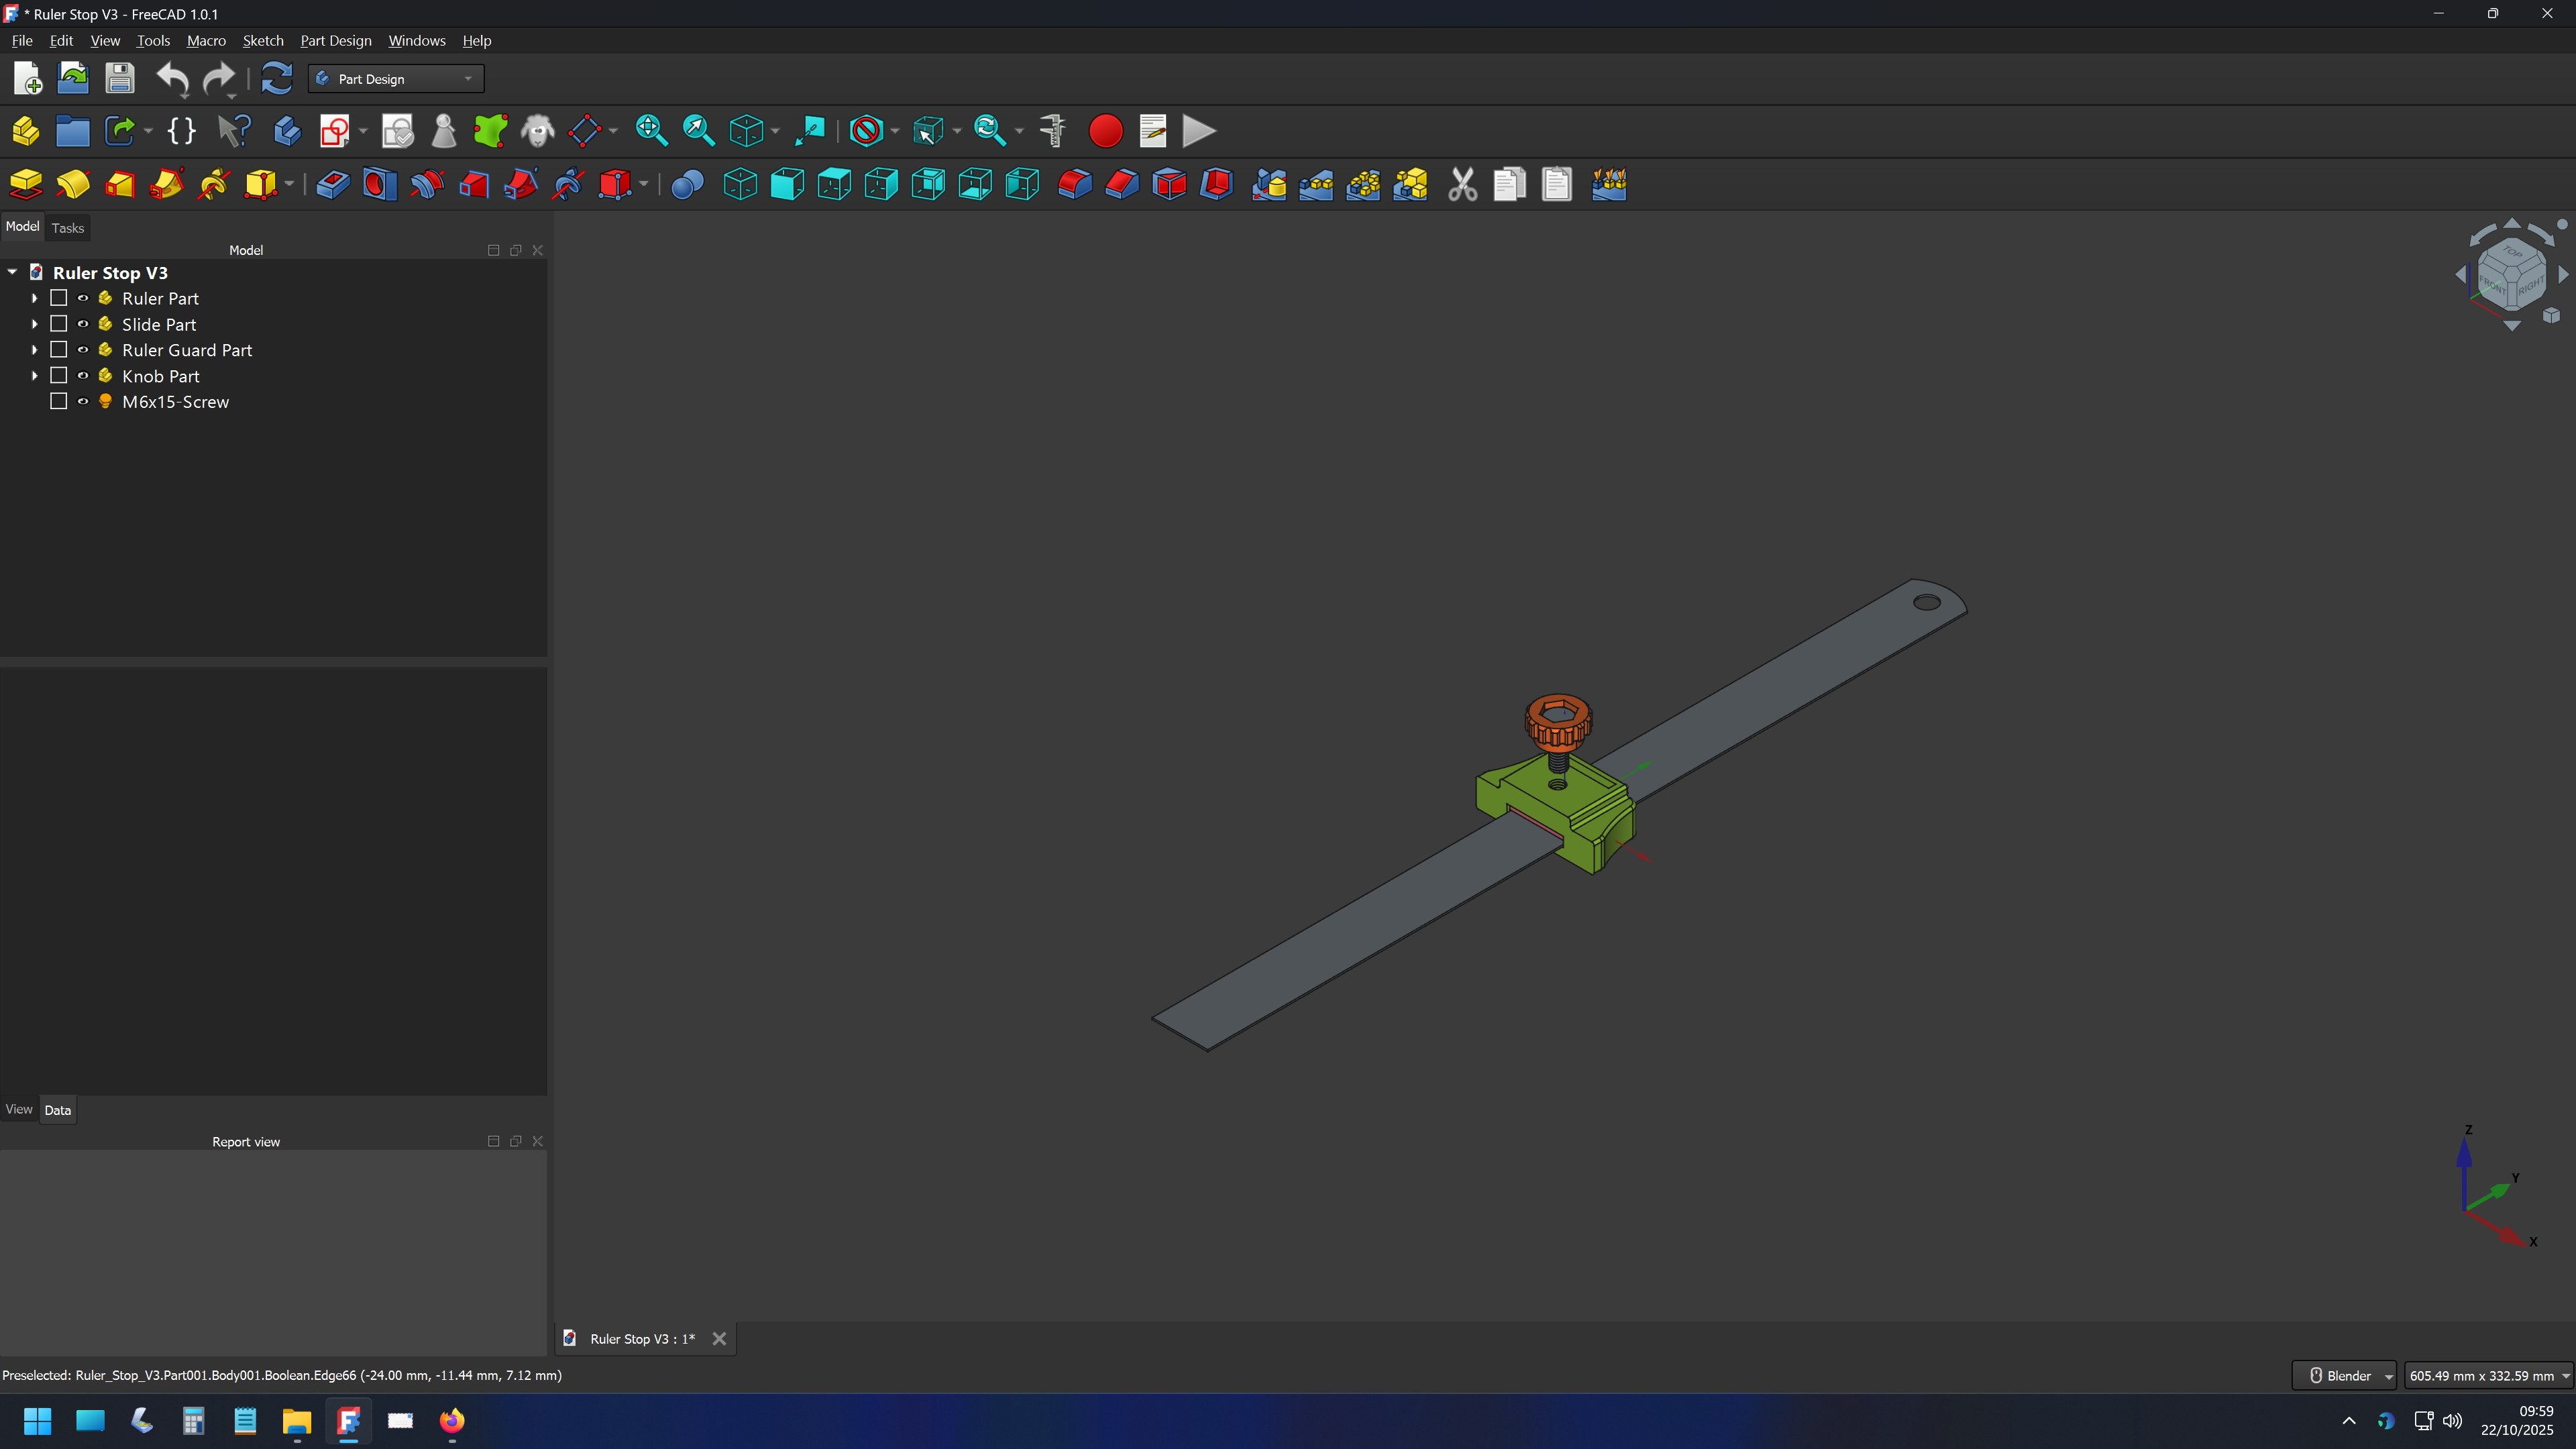Switch to the View property tab

point(19,1109)
